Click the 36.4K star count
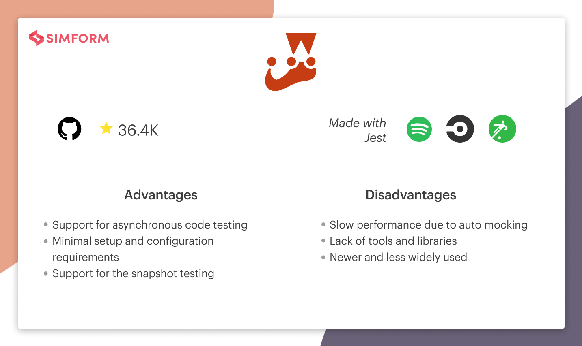 point(138,130)
